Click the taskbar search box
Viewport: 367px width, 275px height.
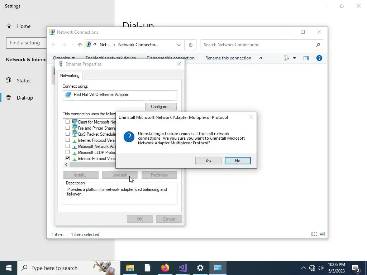(69, 268)
